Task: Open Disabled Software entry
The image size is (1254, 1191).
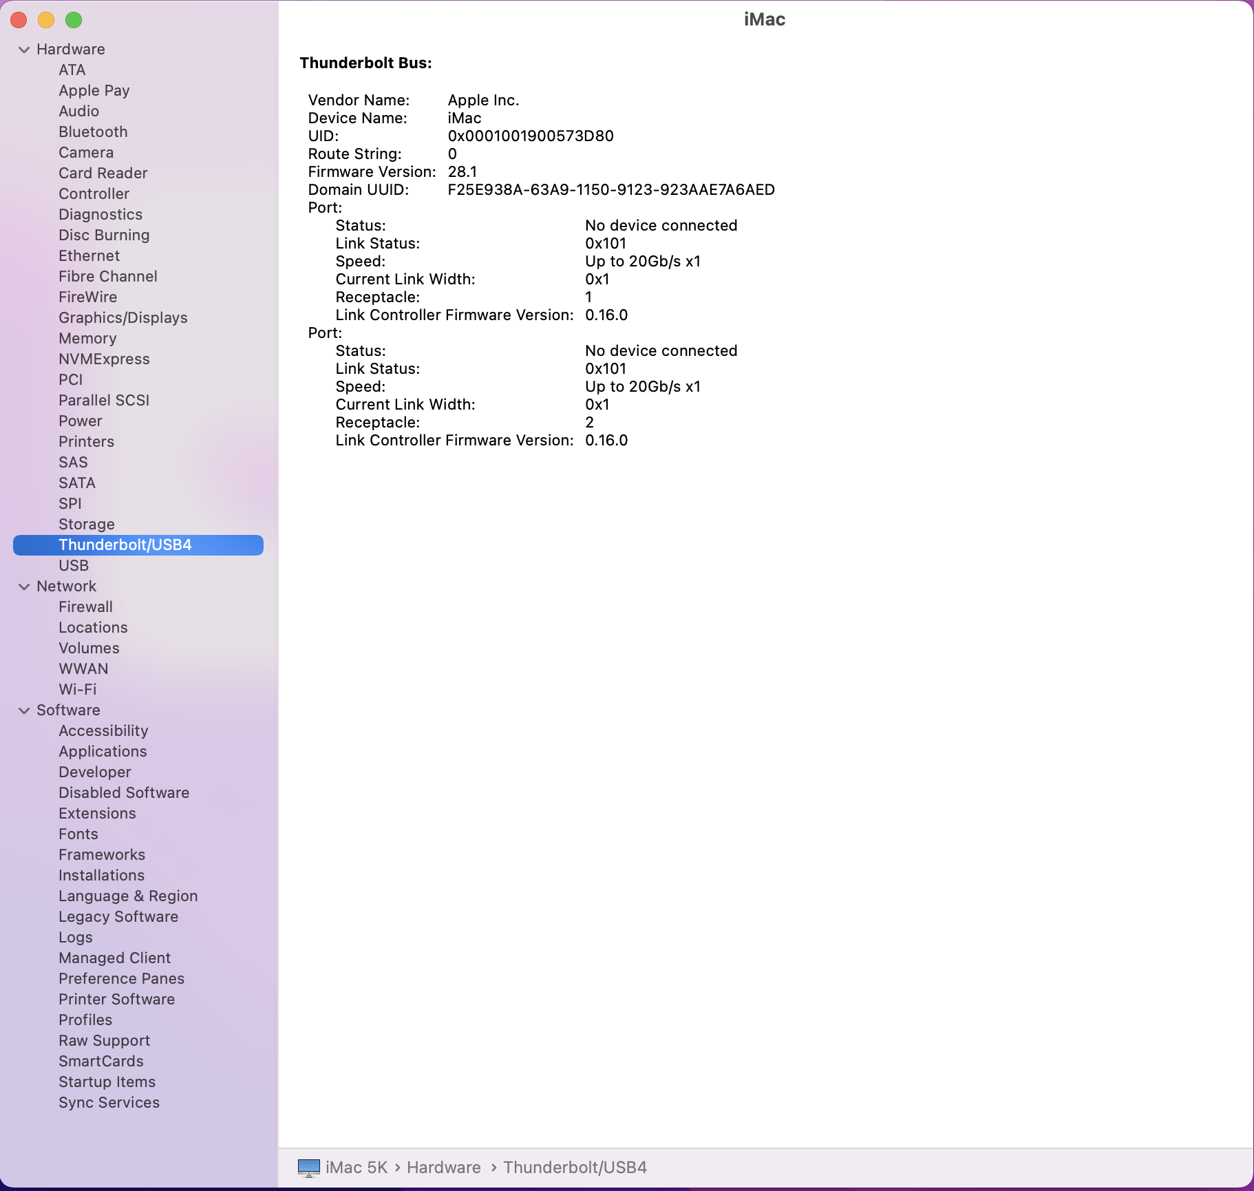Action: [124, 793]
